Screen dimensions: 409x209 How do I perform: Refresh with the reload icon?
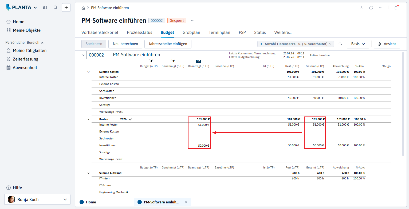371,8
